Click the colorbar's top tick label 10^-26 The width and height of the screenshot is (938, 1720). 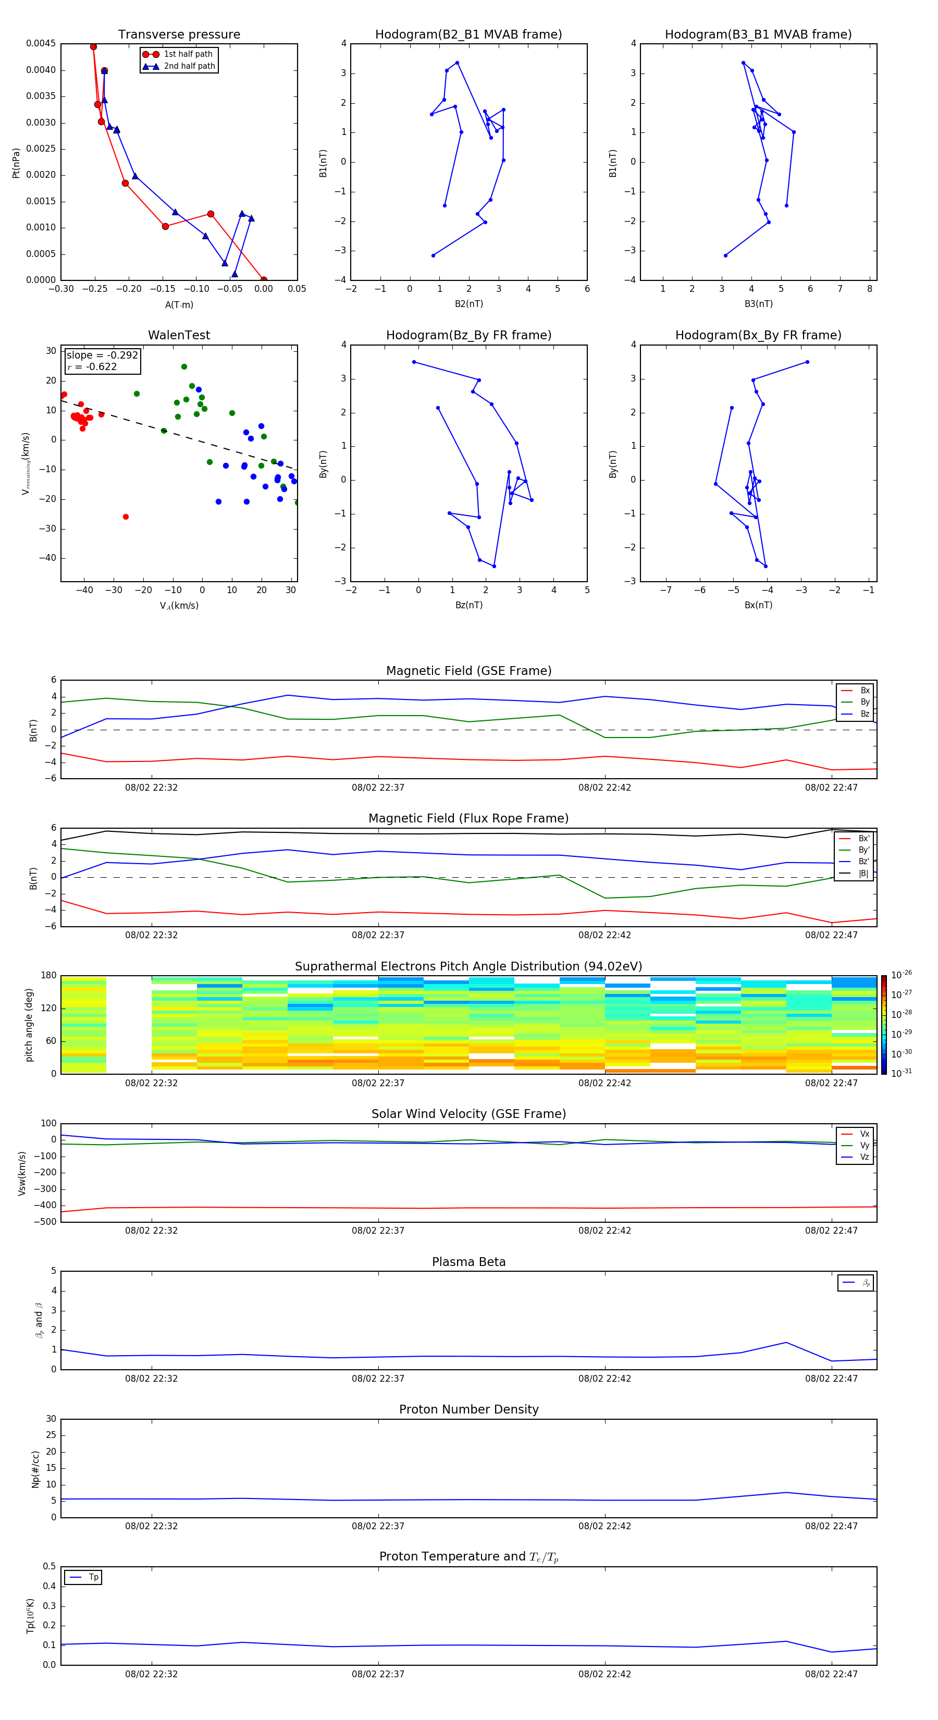click(902, 975)
